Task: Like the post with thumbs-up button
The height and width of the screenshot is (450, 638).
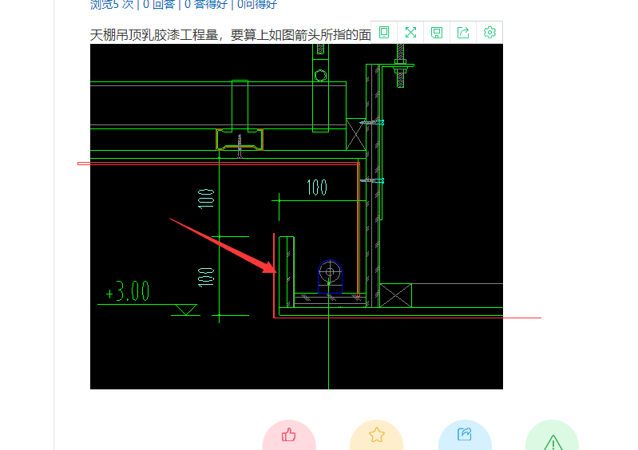Action: click(289, 435)
